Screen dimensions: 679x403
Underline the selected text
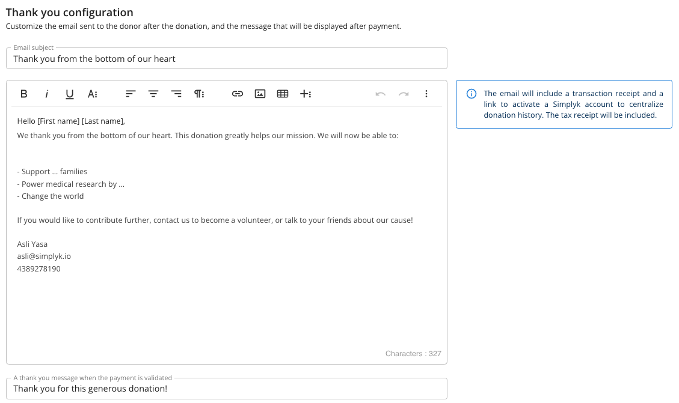click(70, 94)
